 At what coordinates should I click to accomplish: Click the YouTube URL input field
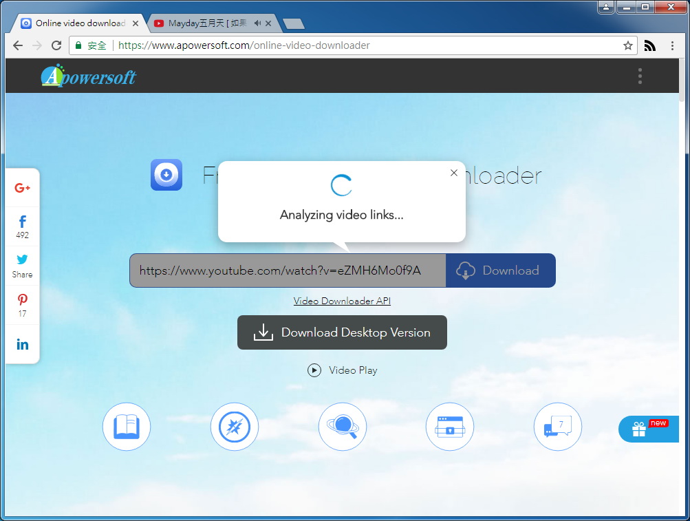pyautogui.click(x=288, y=270)
